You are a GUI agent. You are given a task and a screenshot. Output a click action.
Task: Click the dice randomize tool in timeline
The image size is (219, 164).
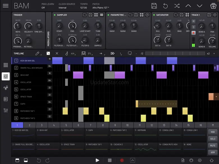(48, 53)
